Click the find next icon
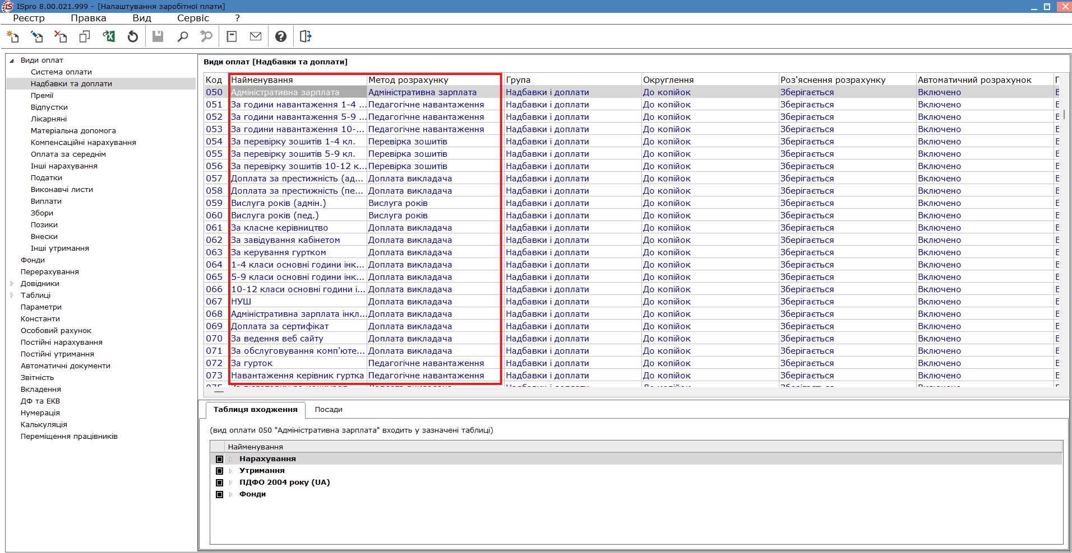Screen dimensions: 1072x553 coord(206,36)
